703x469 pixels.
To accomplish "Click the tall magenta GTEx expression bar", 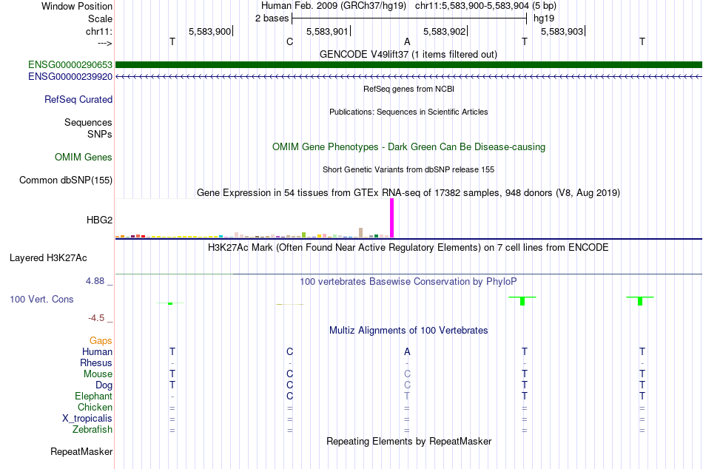I will (x=392, y=218).
